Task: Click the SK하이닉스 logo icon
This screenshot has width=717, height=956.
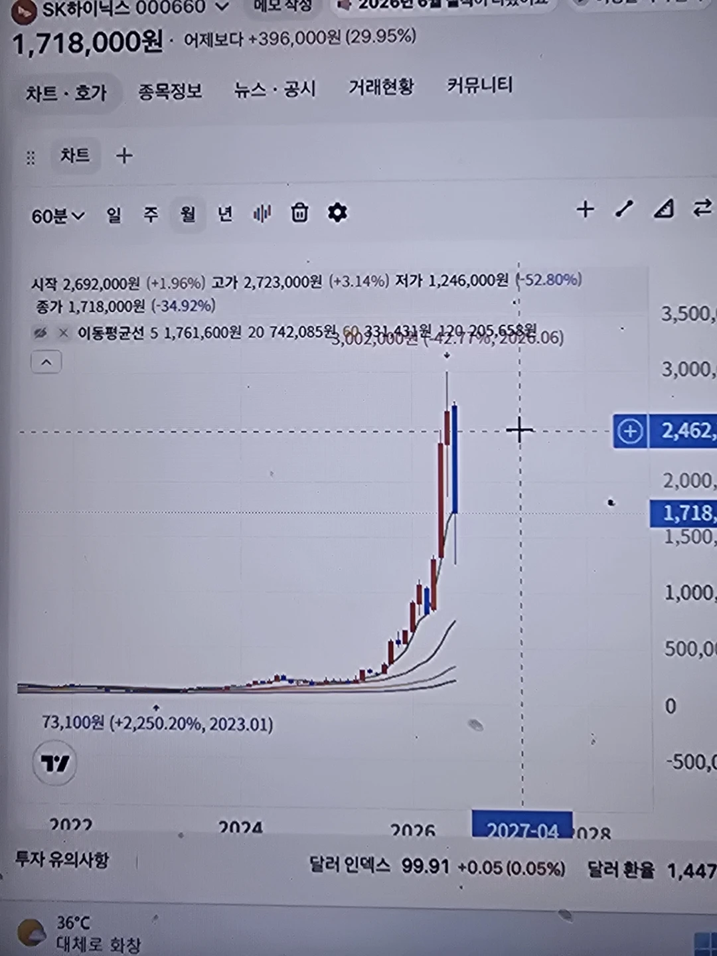Action: coord(23,11)
